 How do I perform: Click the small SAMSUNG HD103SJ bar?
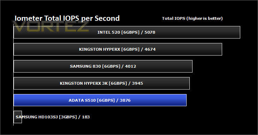[18, 117]
